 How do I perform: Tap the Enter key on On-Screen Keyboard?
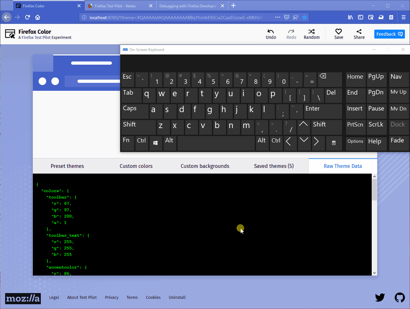point(323,111)
